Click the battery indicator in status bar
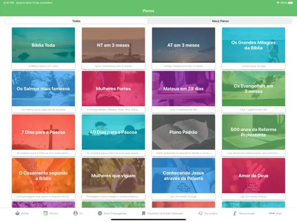297x222 pixels. coord(291,3)
